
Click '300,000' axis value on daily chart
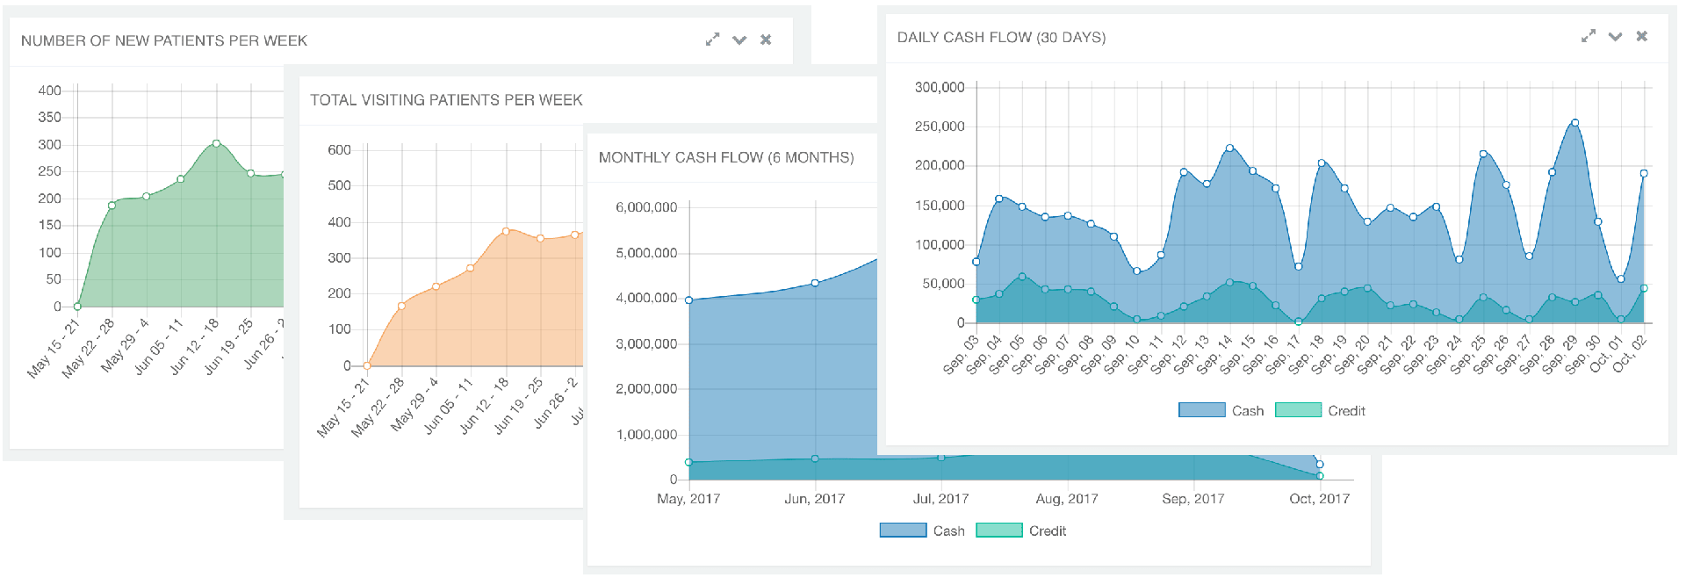[940, 87]
